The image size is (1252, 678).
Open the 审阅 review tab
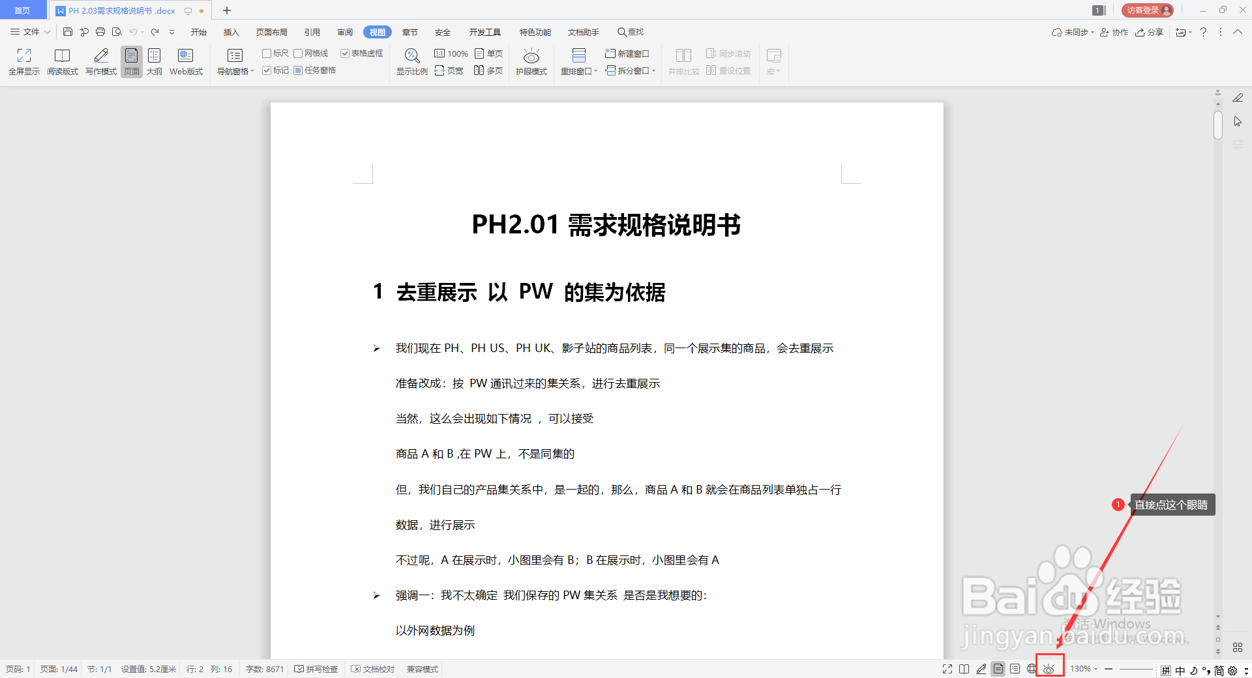coord(345,31)
